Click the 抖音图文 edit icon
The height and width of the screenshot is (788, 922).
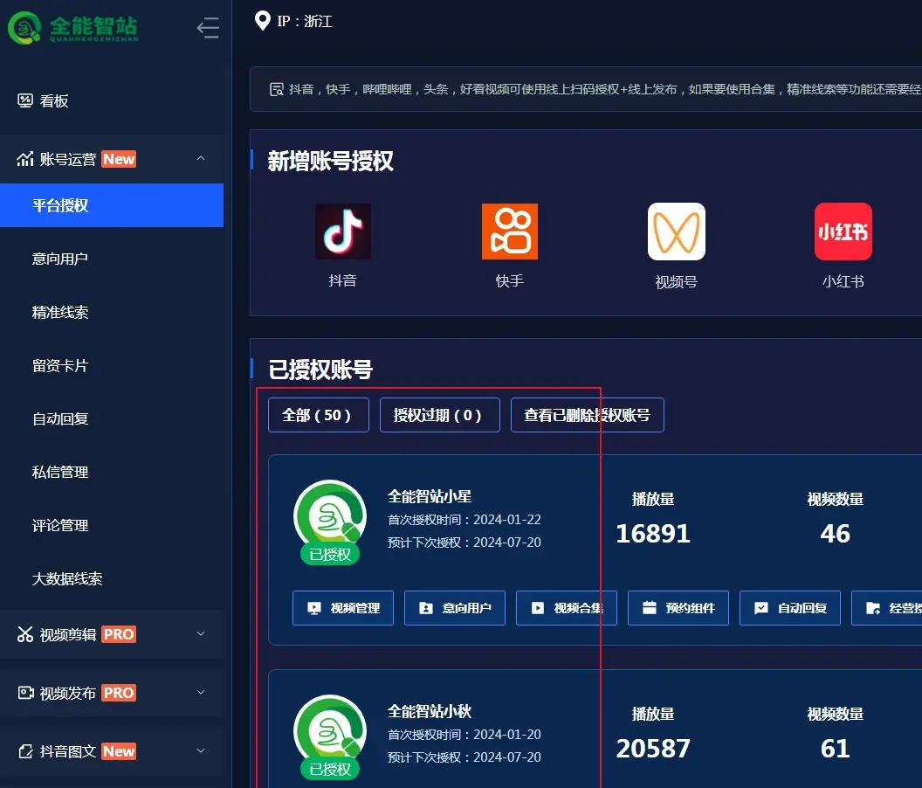coord(25,751)
